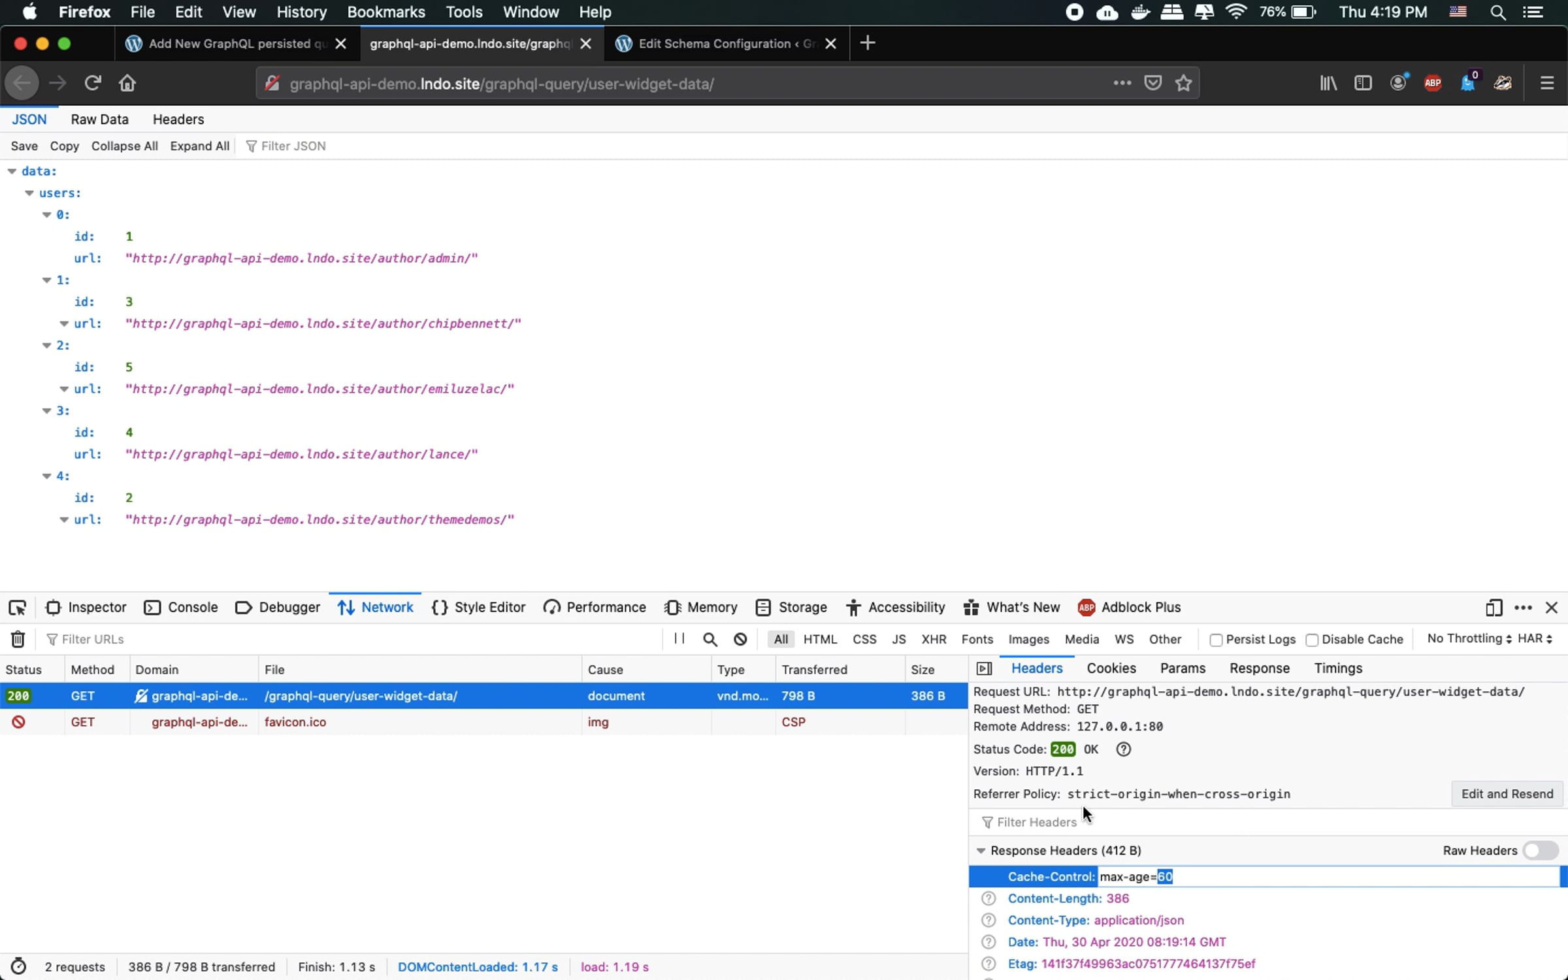Collapse the request details pane
Screen dimensions: 1568x980
point(984,668)
